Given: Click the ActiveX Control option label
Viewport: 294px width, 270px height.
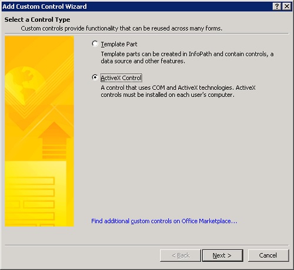Looking at the screenshot, I should (x=121, y=78).
